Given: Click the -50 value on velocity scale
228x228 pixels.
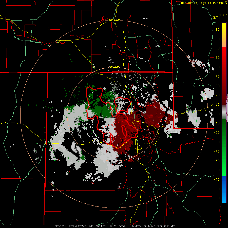Looking at the screenshot, I should click(217, 161).
